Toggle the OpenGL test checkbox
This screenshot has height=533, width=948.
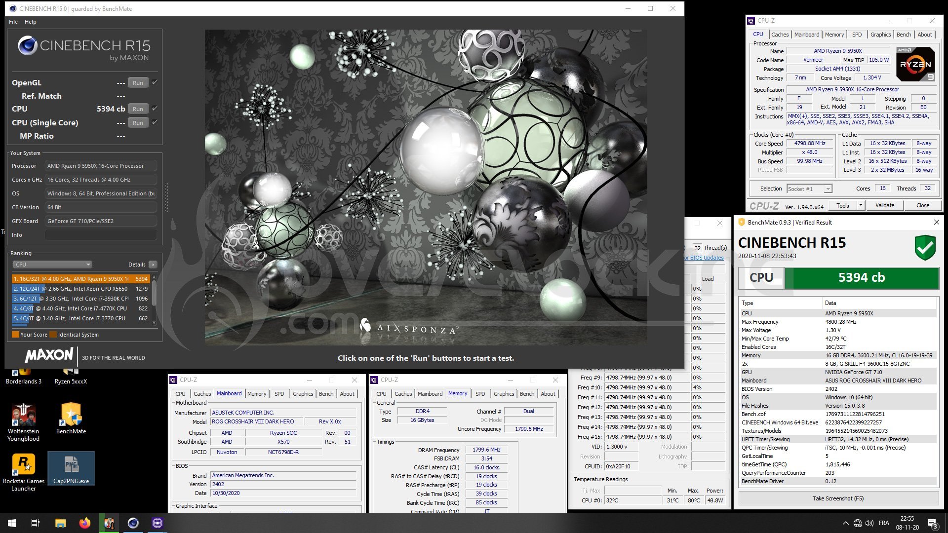pyautogui.click(x=155, y=82)
